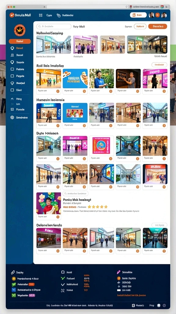Click the smiley face icon in footer corner
This screenshot has height=314, width=176.
(x=164, y=305)
